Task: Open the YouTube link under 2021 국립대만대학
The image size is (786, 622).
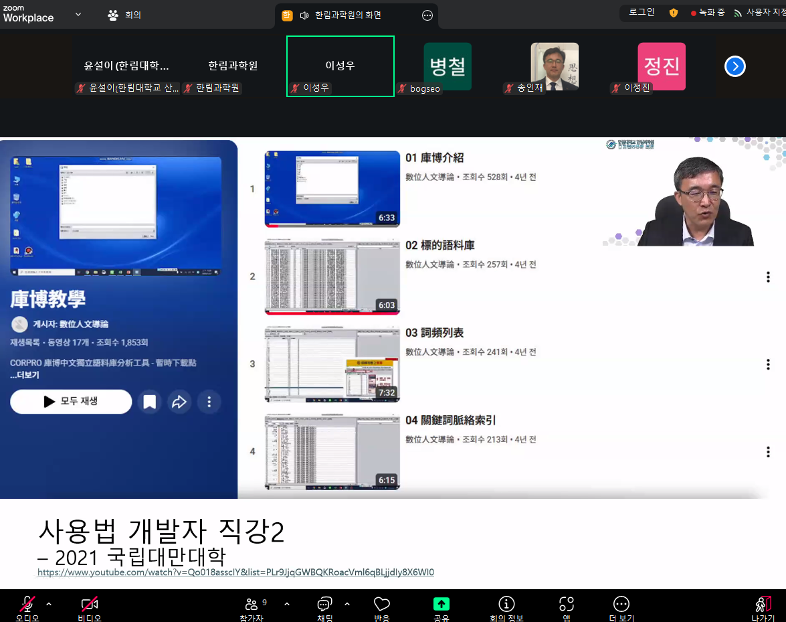Action: click(x=235, y=572)
